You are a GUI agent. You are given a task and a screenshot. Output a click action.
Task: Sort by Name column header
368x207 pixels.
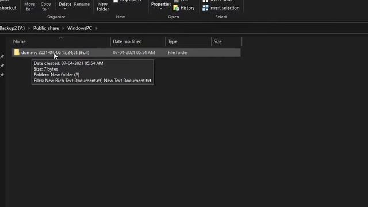(x=60, y=41)
